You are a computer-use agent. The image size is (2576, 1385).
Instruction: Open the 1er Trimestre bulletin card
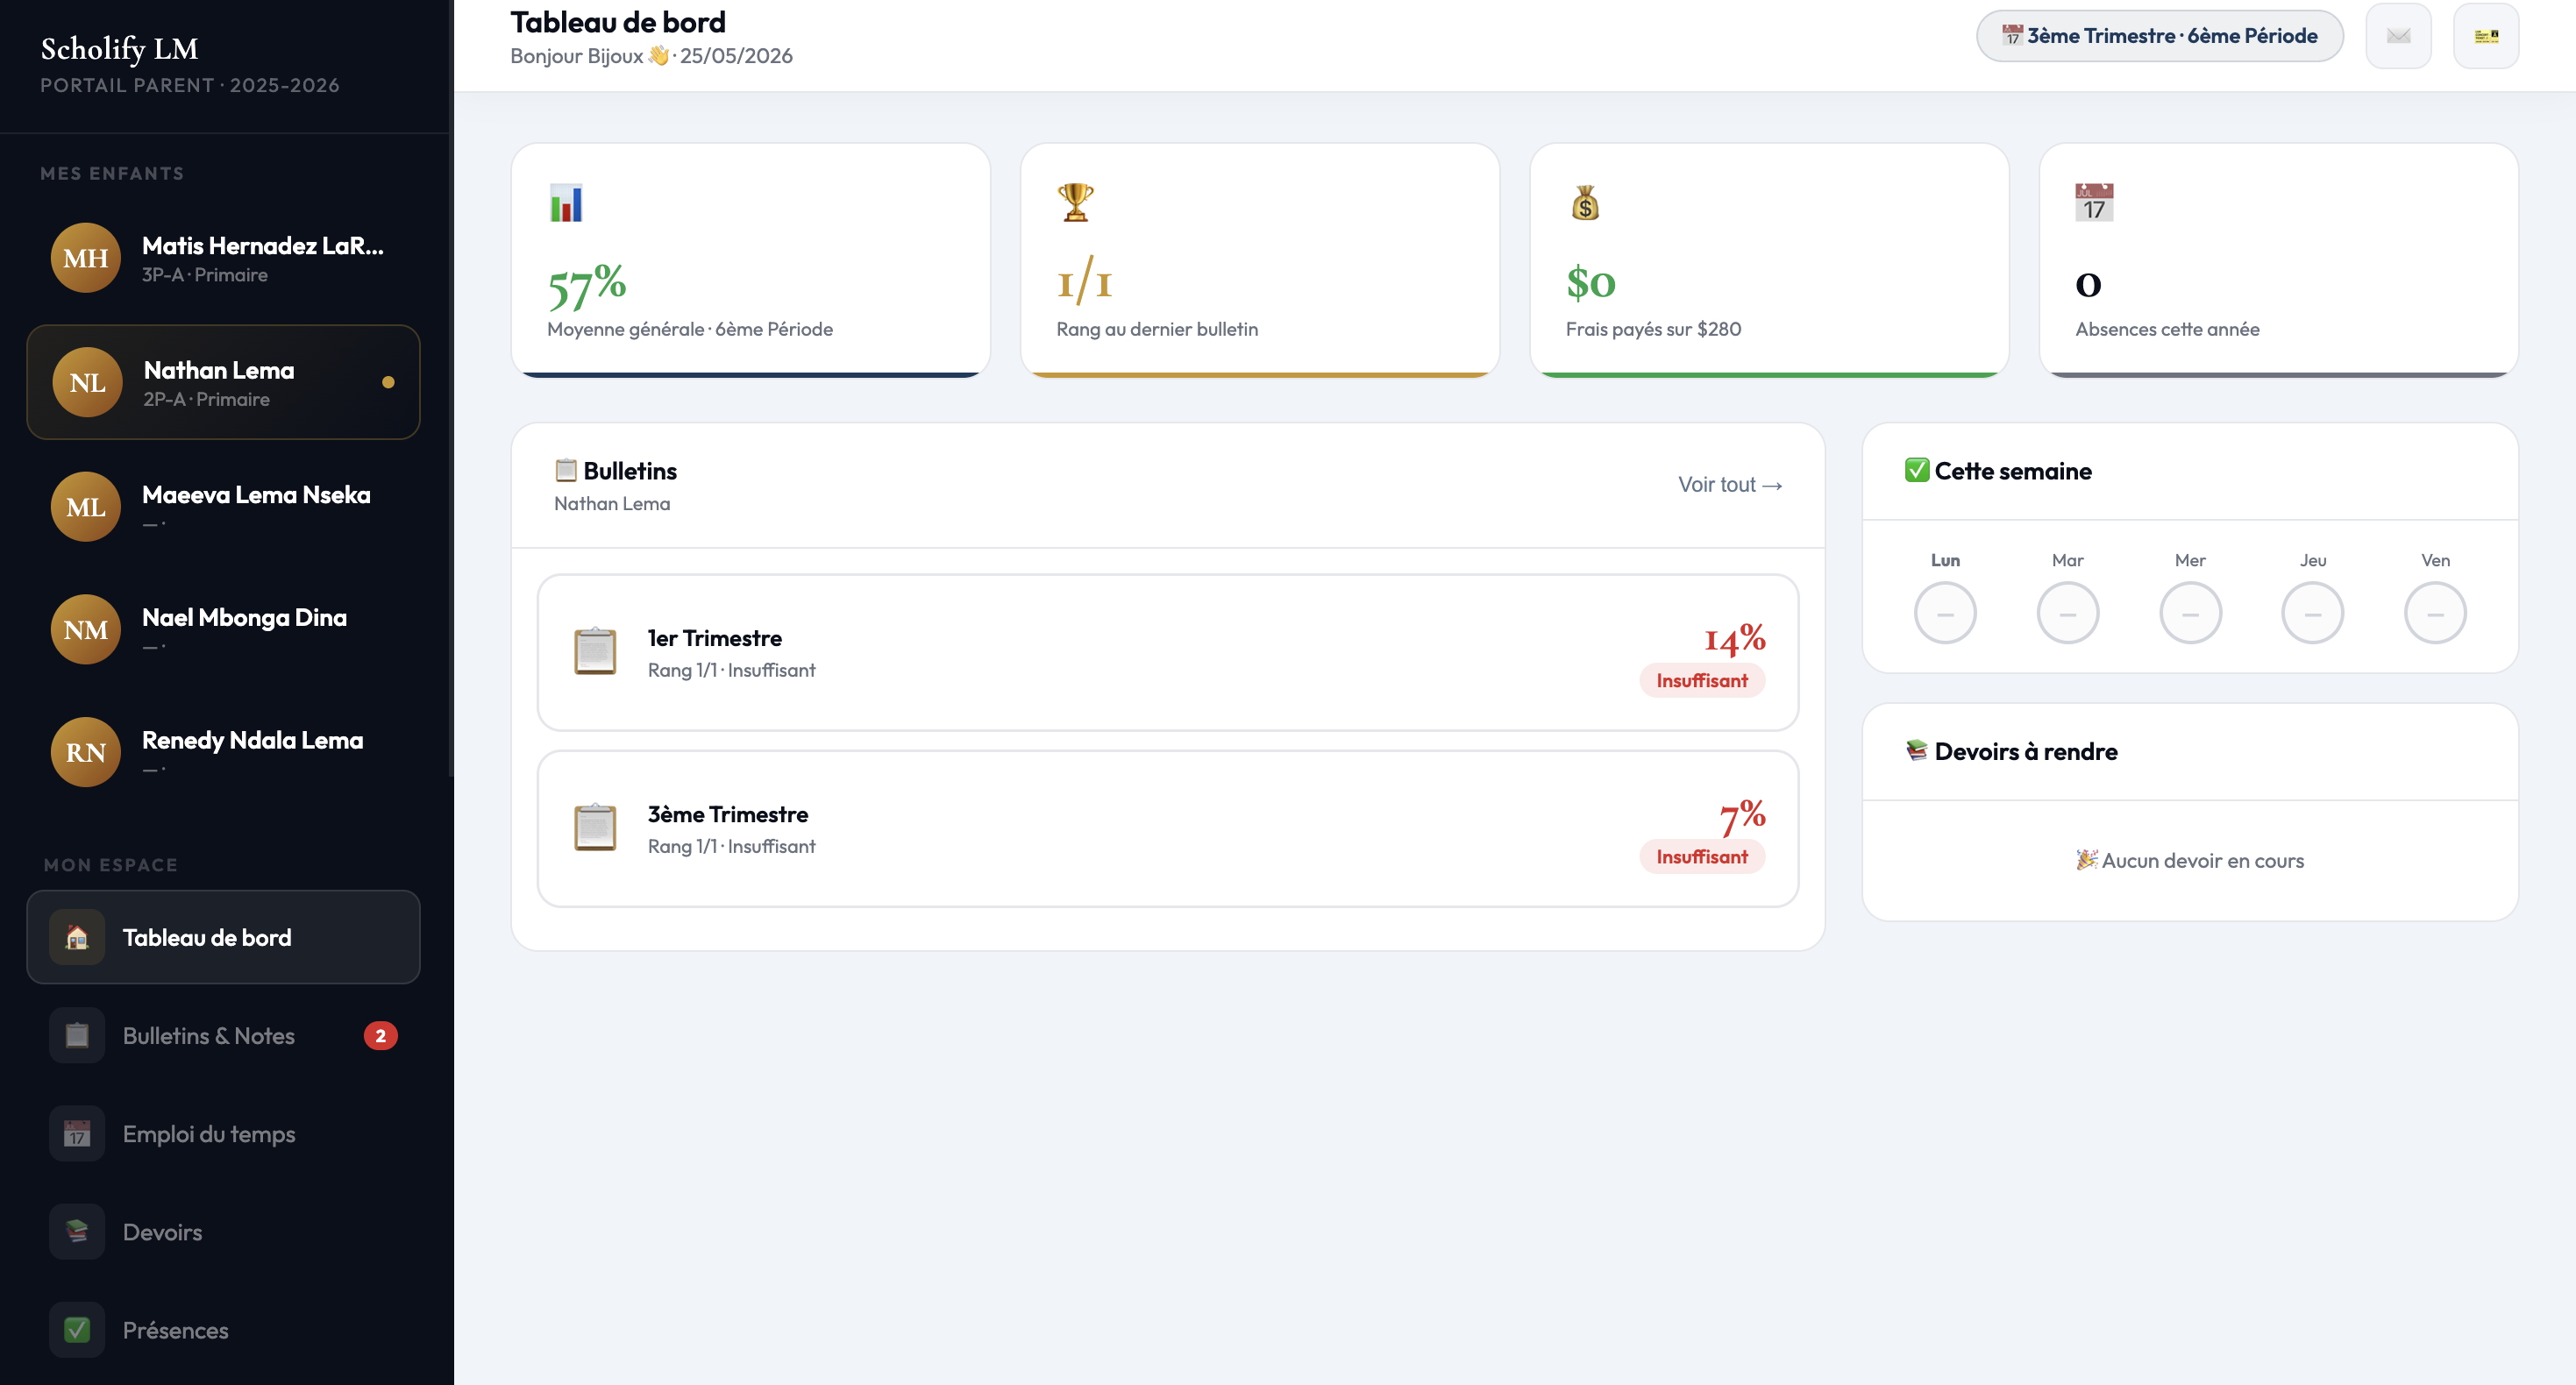[1167, 652]
